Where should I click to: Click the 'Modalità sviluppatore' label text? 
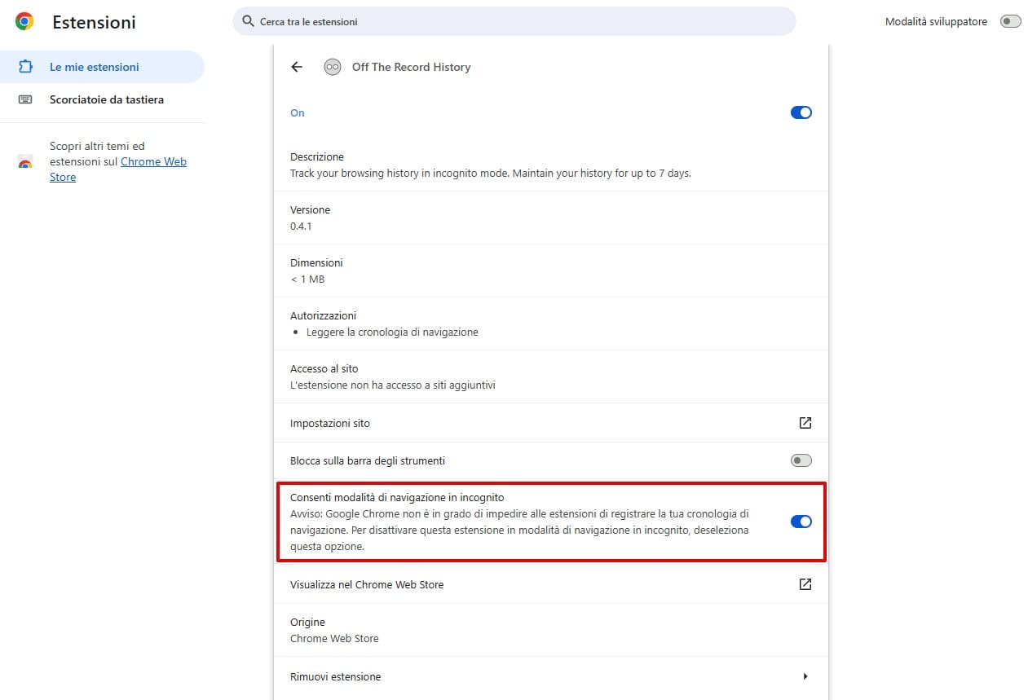pyautogui.click(x=936, y=22)
